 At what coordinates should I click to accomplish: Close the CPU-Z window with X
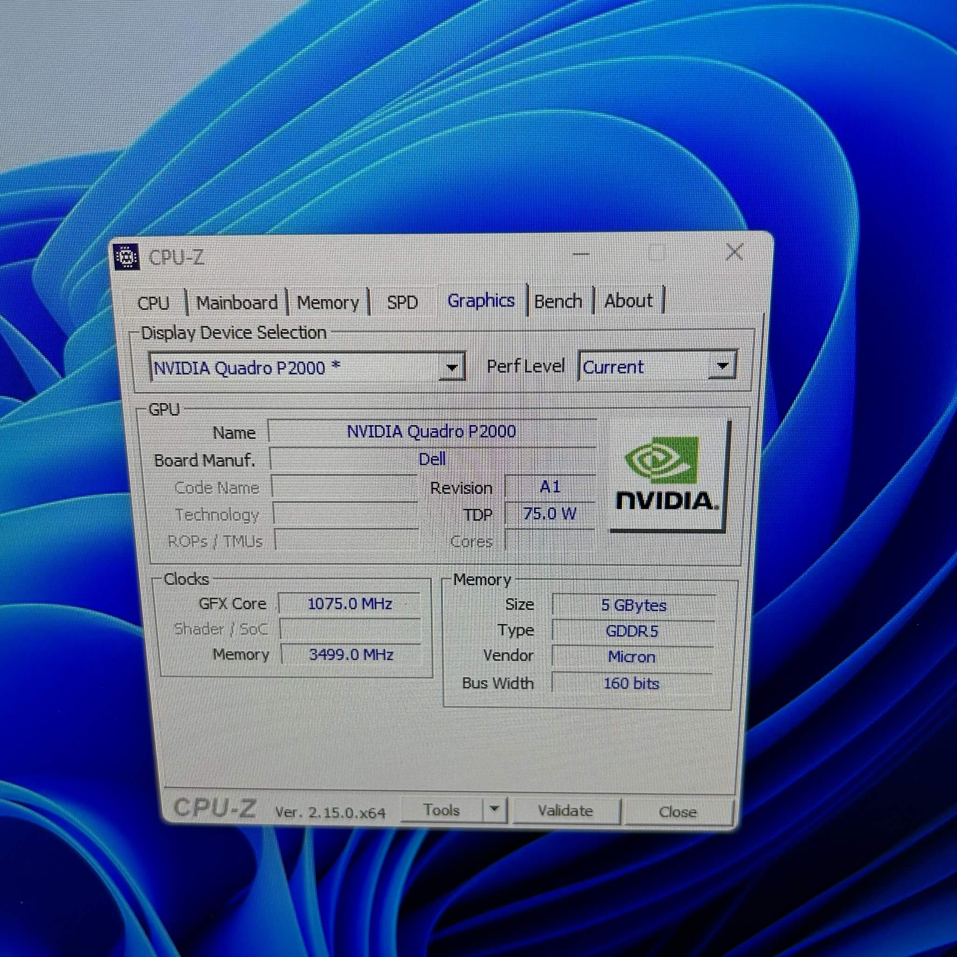tap(734, 253)
